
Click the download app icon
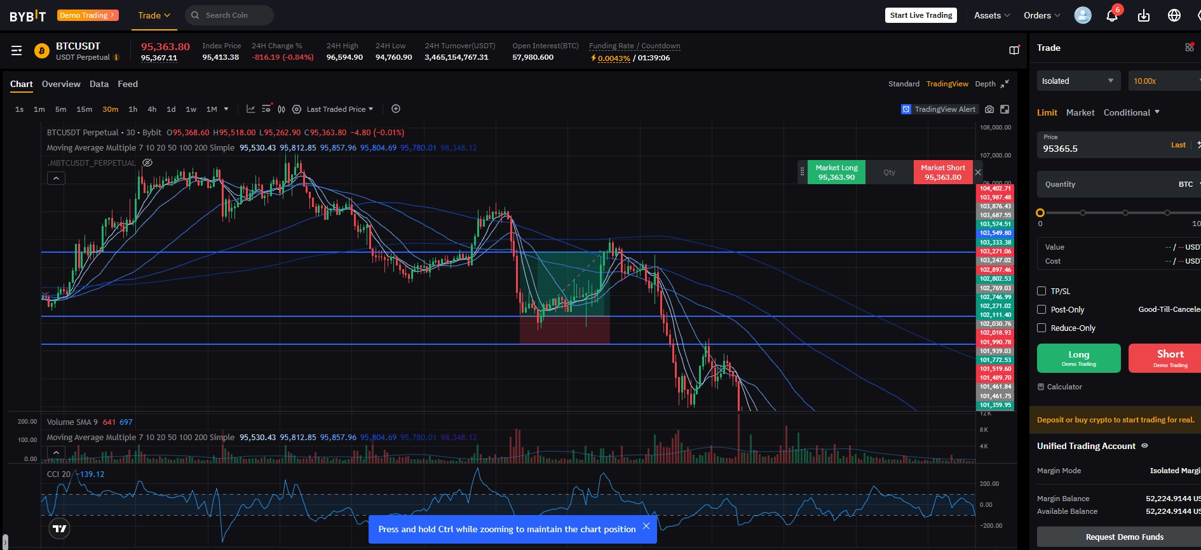[x=1144, y=15]
